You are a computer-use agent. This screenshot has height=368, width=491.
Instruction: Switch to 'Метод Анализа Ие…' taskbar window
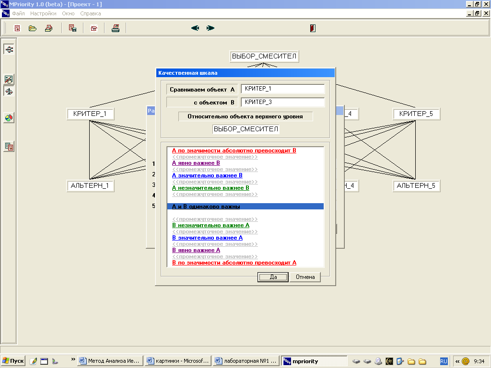tap(110, 361)
